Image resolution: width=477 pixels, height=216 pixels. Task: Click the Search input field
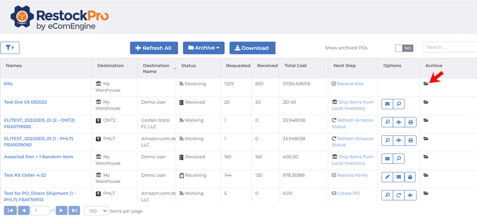coord(449,47)
